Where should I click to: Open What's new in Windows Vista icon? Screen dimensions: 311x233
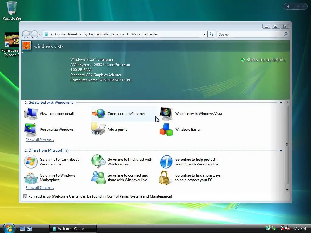(x=166, y=114)
